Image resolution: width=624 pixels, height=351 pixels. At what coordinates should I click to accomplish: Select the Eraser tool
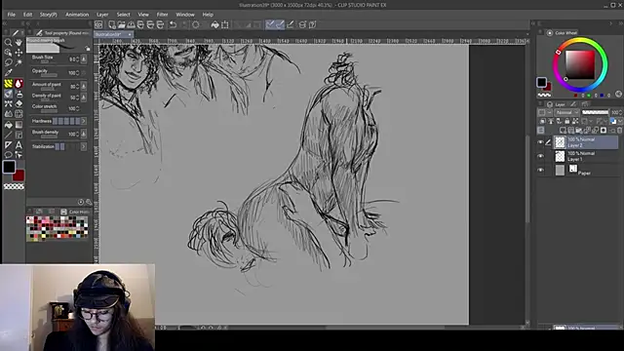coord(19,104)
